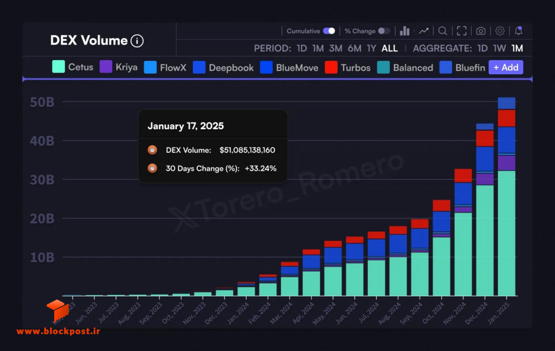Viewport: 555px width, 351px height.
Task: Toggle Cetus series in legend
Action: click(73, 67)
